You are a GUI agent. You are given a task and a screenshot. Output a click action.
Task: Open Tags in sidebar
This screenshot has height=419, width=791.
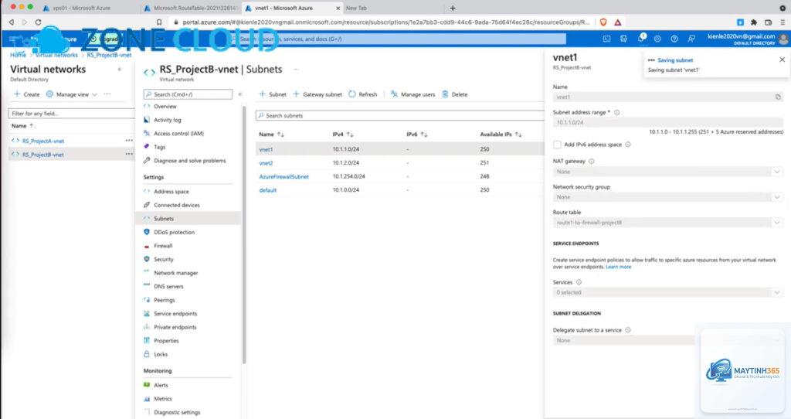[x=159, y=147]
